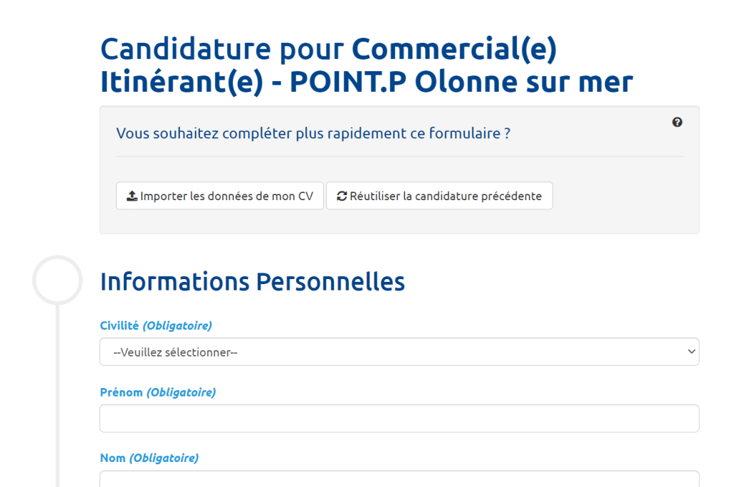The height and width of the screenshot is (487, 729).
Task: Select Réutiliser la candidature précédente button
Action: 439,196
